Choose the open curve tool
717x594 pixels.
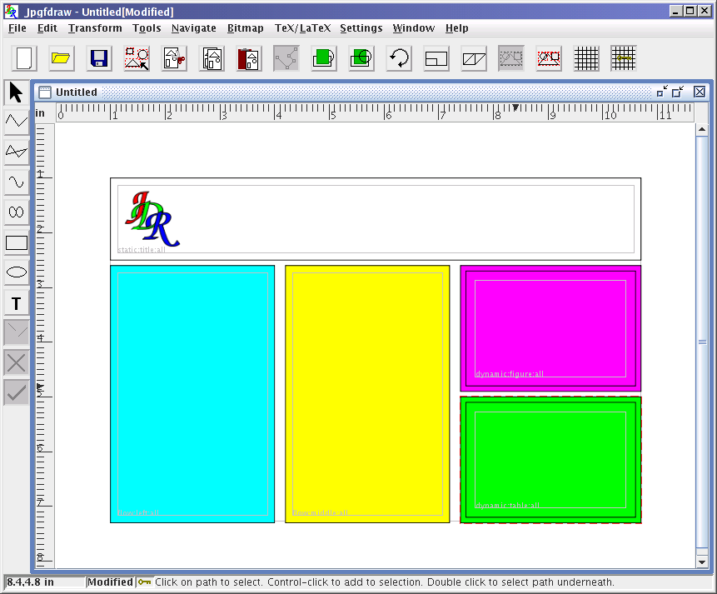(x=15, y=181)
